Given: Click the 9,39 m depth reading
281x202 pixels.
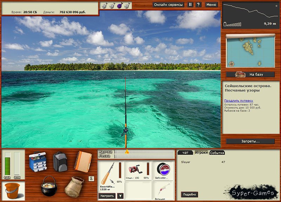Looking at the screenshot, I should pos(270,24).
